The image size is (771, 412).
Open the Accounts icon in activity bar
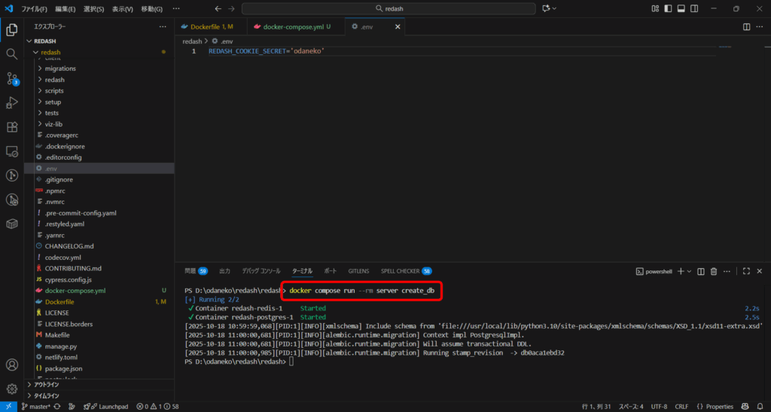(x=12, y=365)
